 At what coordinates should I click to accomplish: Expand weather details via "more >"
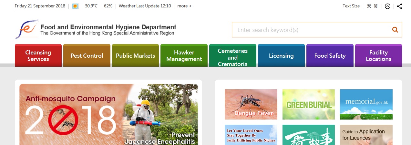point(184,6)
